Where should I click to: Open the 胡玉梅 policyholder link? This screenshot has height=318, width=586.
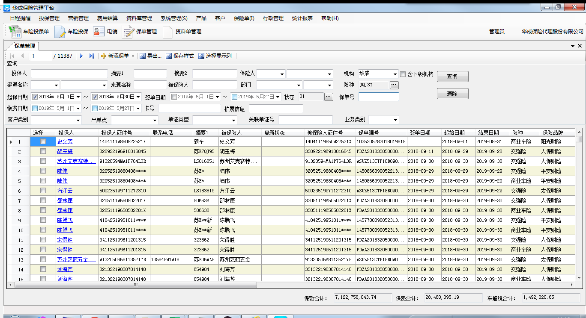coord(65,151)
